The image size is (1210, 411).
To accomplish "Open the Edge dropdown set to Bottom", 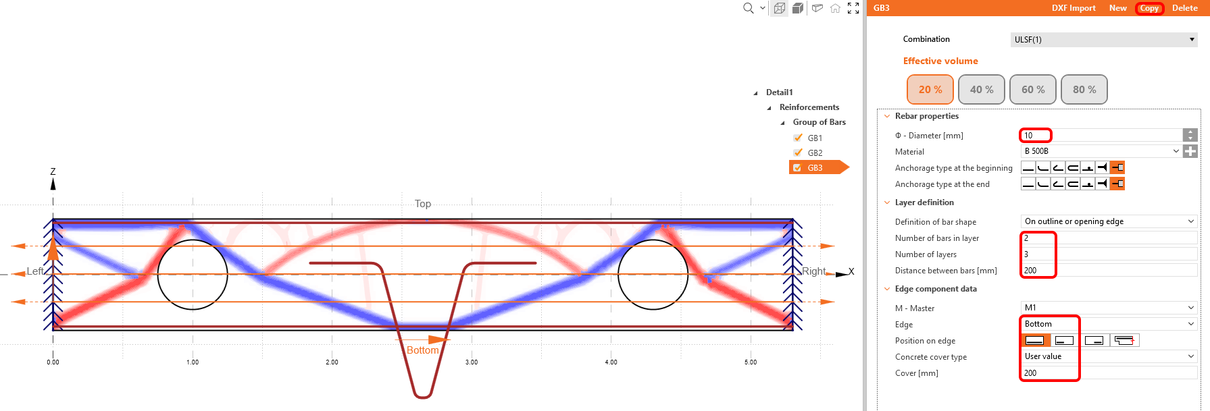I will click(x=1109, y=324).
